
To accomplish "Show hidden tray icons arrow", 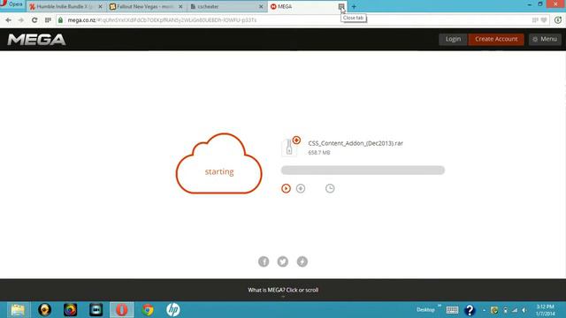I will pos(484,310).
